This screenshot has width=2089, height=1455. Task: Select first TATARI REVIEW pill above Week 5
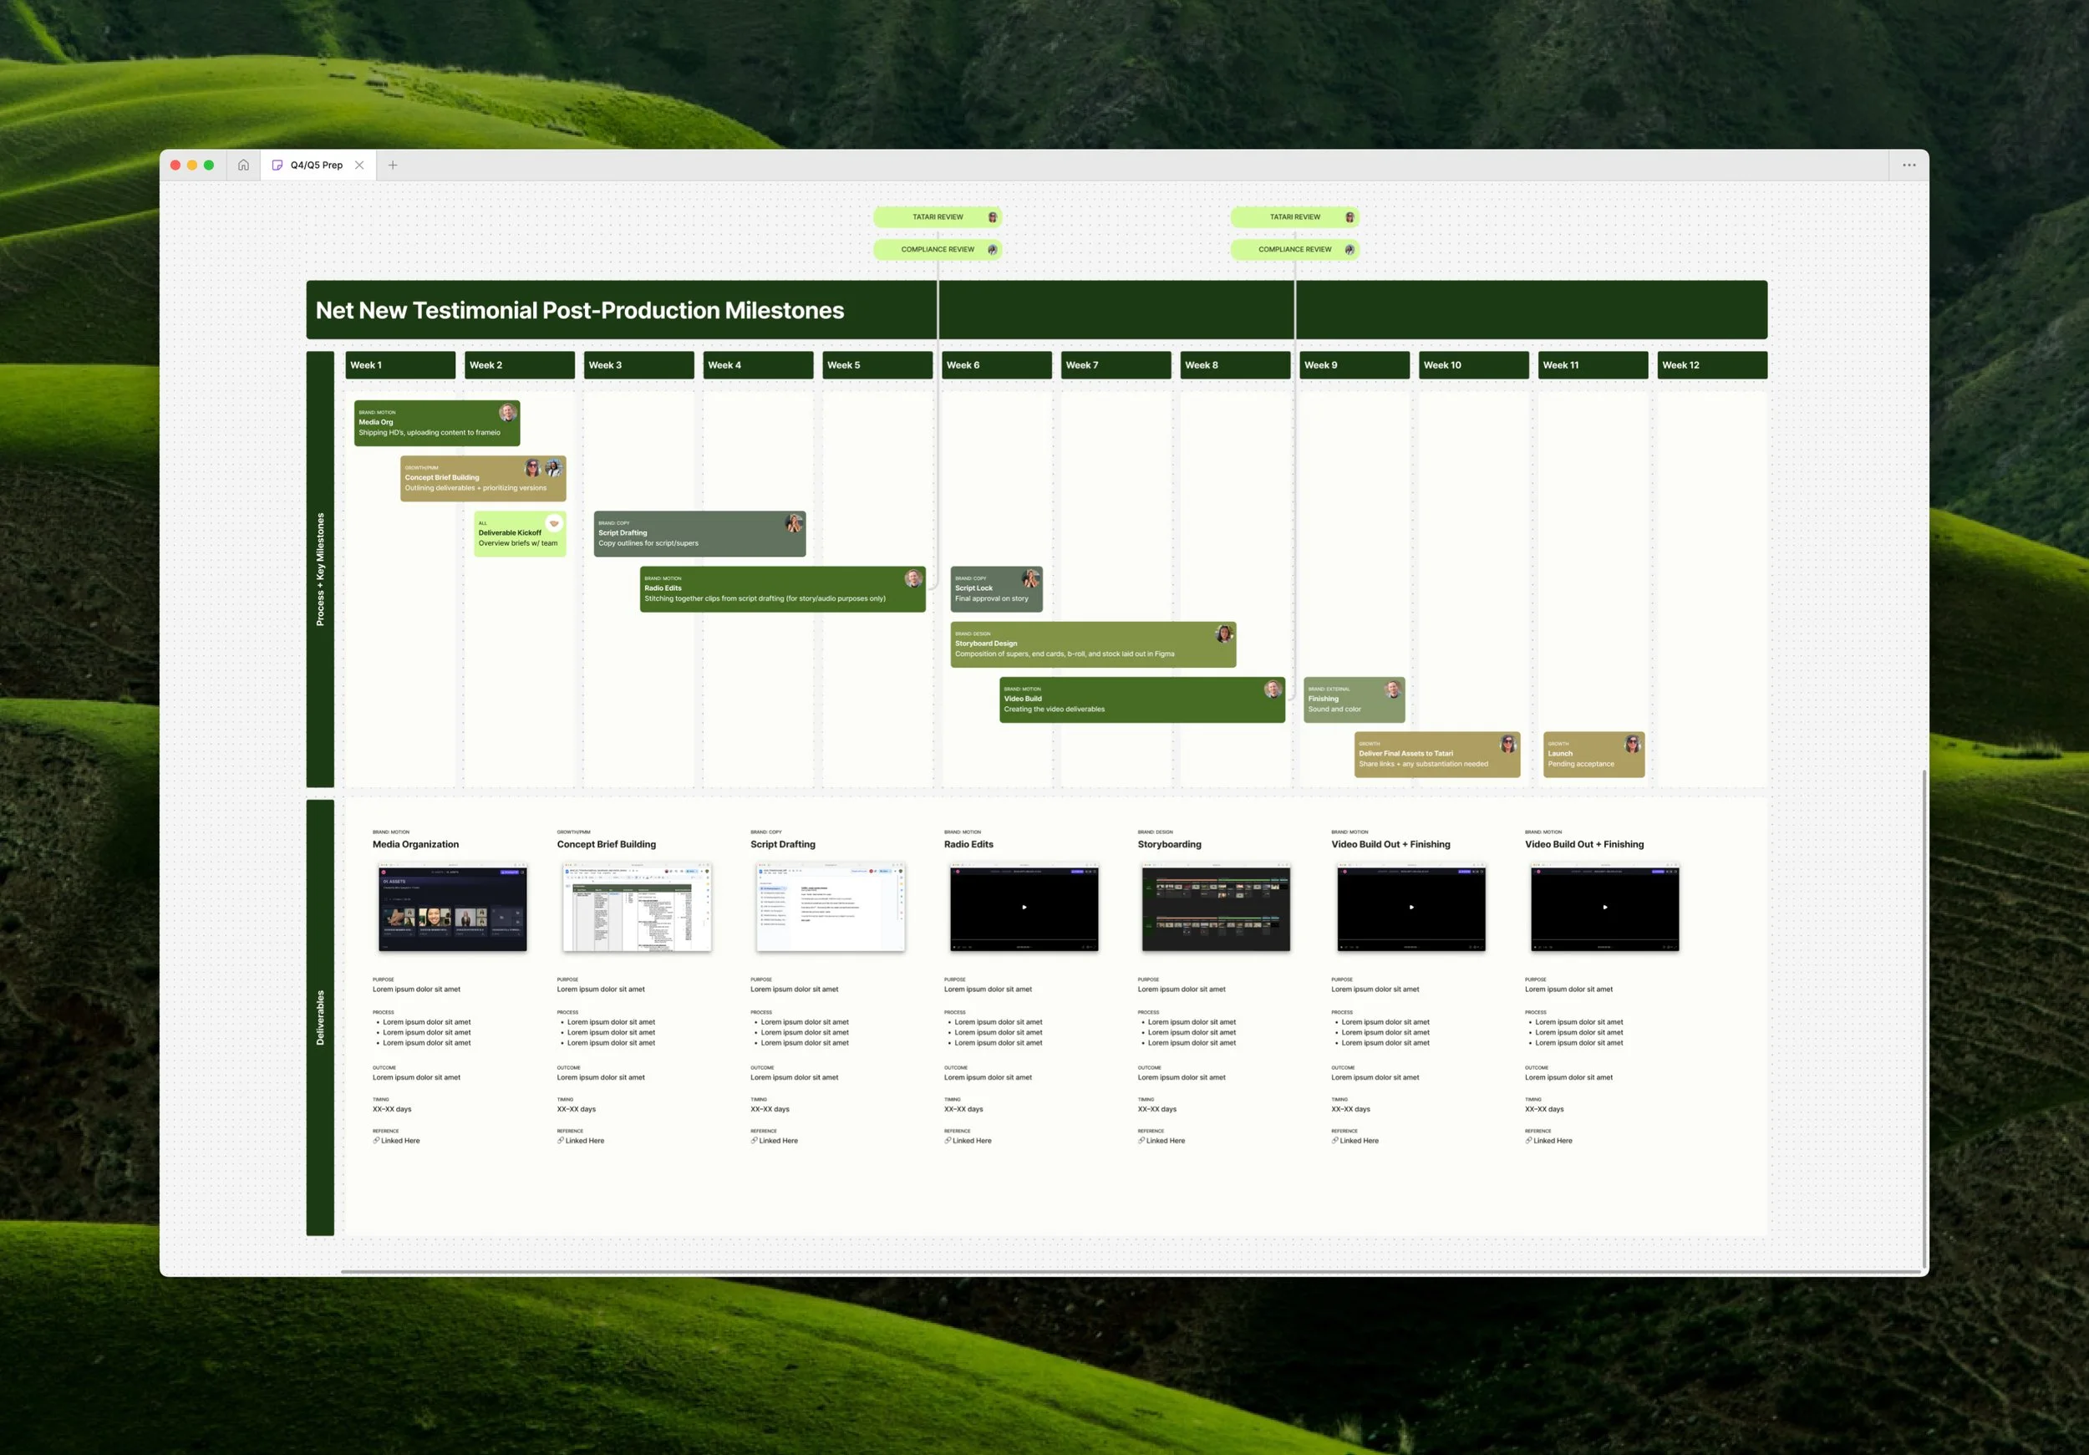(938, 216)
